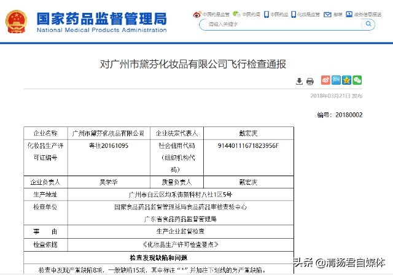
Task: Click the cell 生产企业监督检查
Action: pos(180,231)
